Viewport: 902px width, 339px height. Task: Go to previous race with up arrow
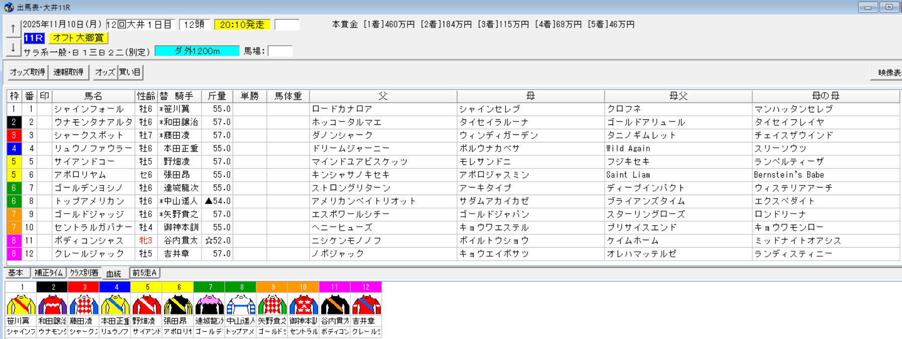pyautogui.click(x=13, y=29)
